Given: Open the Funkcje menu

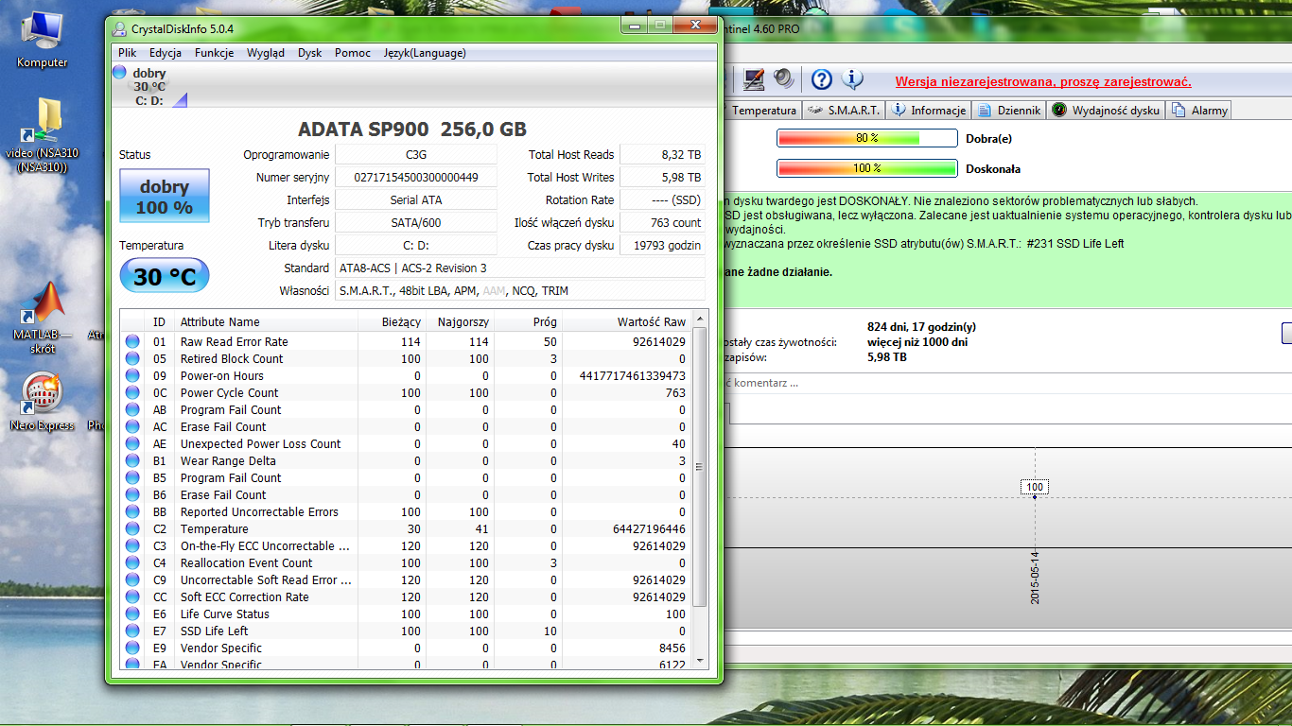Looking at the screenshot, I should pyautogui.click(x=215, y=53).
